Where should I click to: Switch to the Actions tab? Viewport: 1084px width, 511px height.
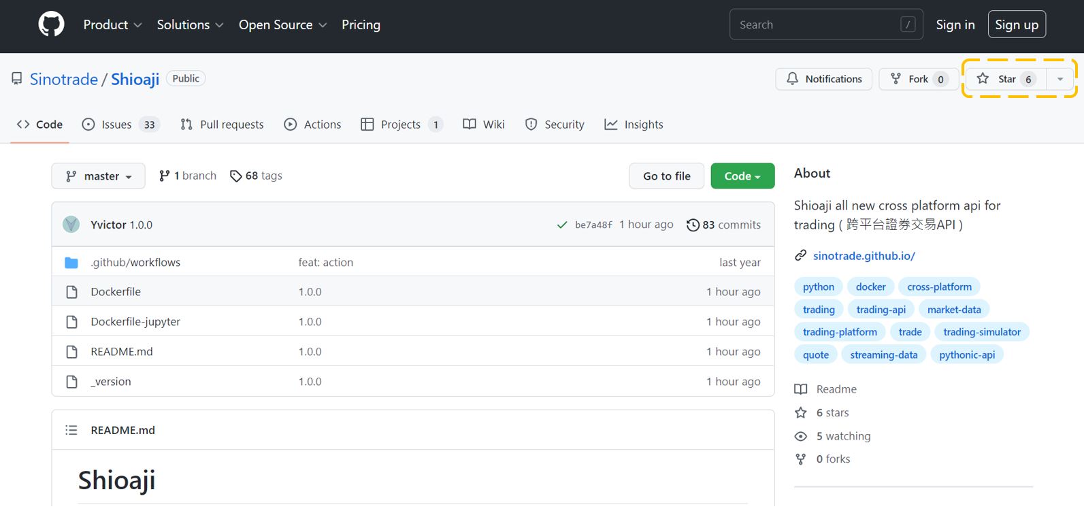tap(312, 125)
